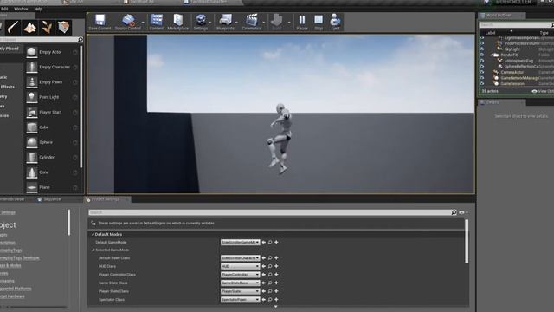The image size is (554, 312).
Task: Use selected asset arrow for HUD Class
Action: 263,266
